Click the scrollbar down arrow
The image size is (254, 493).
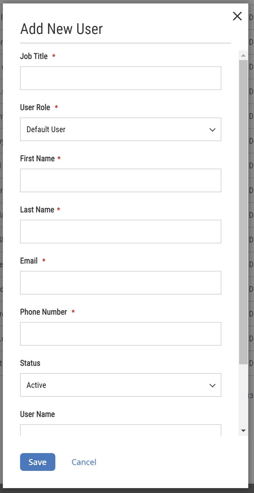tap(243, 430)
